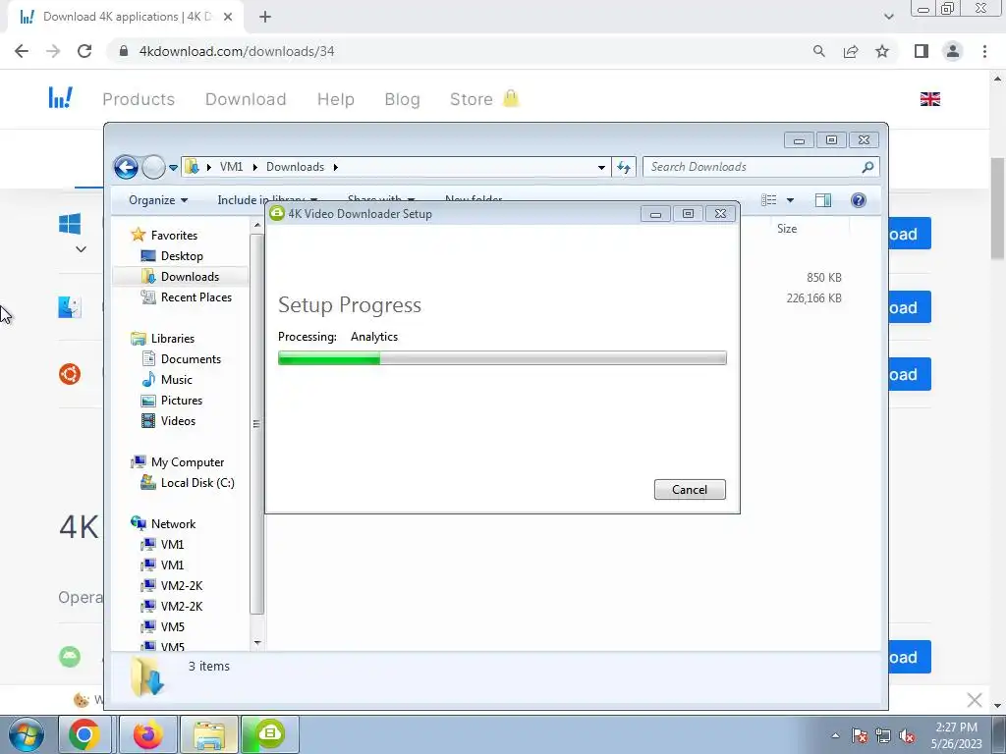Cancel the 4K Video Downloader setup
This screenshot has height=754, width=1006.
(690, 489)
